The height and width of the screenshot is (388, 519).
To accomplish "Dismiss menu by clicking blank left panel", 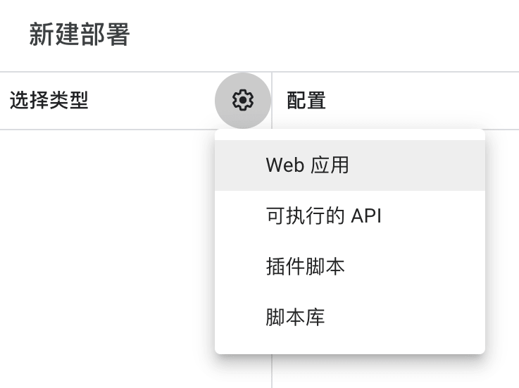I will 106,258.
